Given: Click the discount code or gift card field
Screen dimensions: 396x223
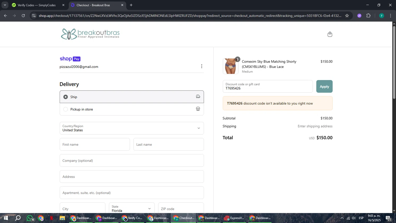Looking at the screenshot, I should (268, 86).
